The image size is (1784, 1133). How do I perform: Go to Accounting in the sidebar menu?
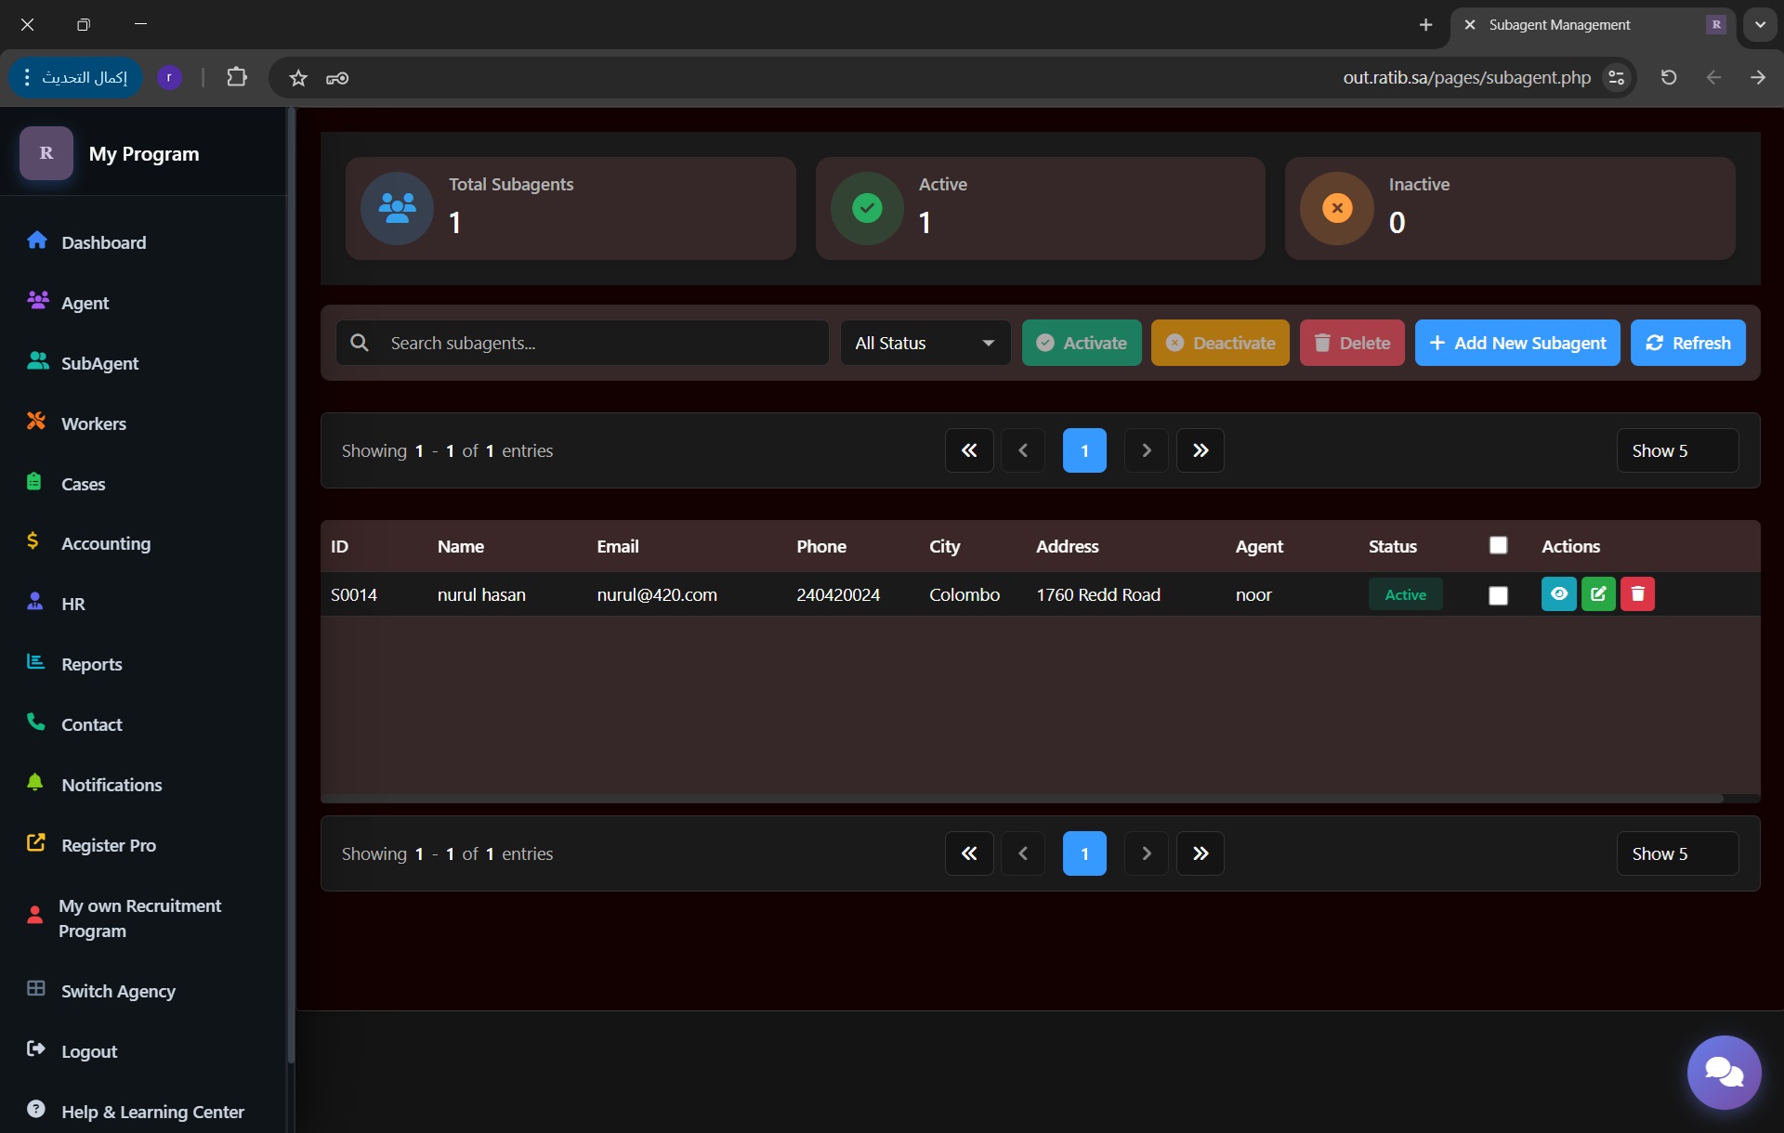click(x=105, y=543)
